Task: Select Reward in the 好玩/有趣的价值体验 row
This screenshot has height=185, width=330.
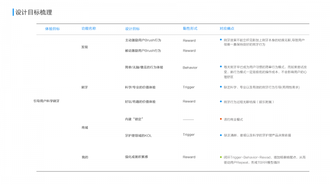Action: [x=189, y=102]
